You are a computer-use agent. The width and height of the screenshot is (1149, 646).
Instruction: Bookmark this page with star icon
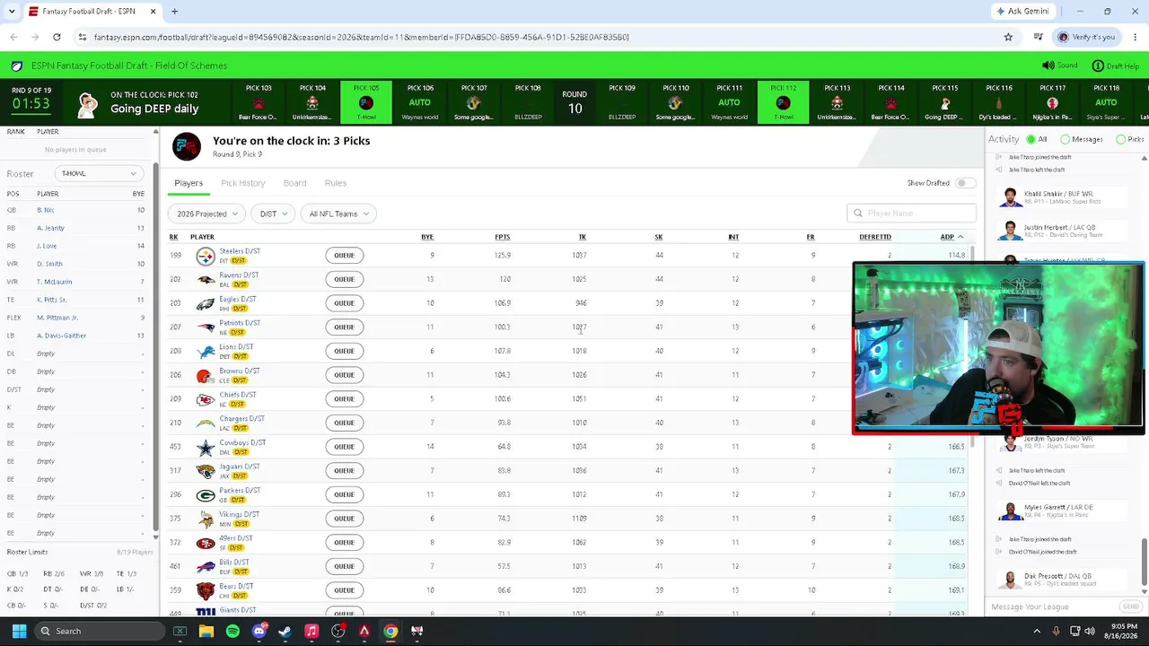pos(1008,37)
